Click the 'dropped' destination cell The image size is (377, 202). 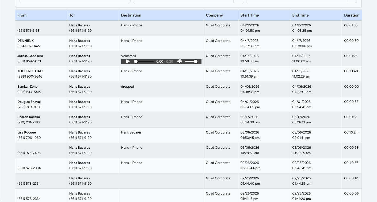[x=127, y=87]
